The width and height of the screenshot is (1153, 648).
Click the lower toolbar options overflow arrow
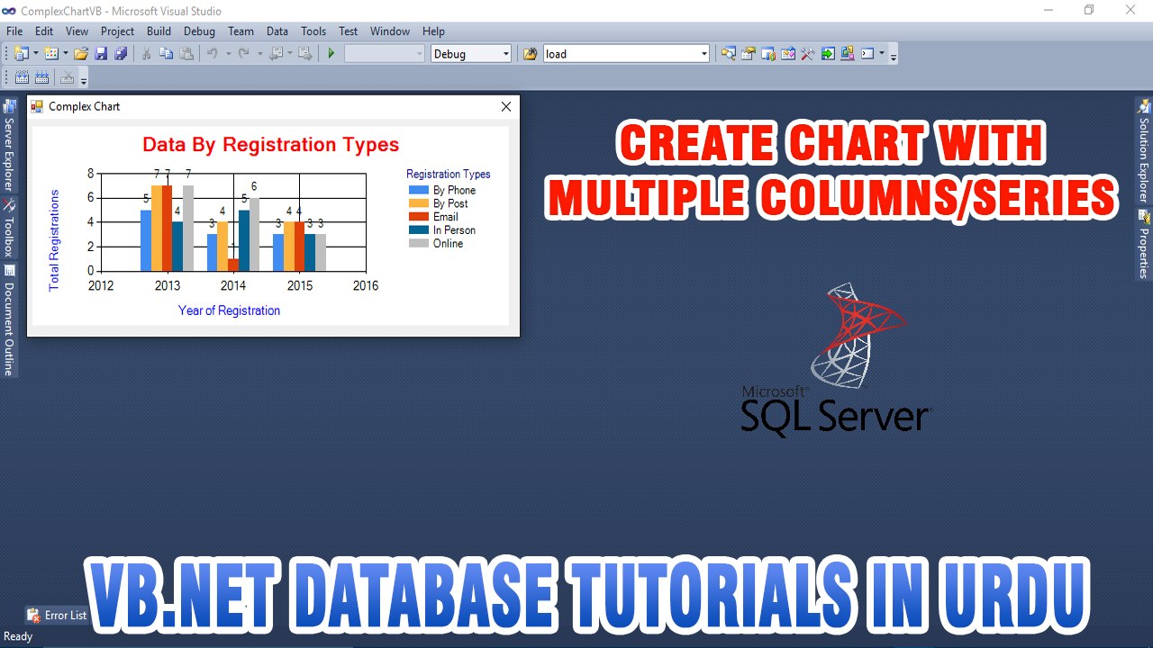(84, 80)
